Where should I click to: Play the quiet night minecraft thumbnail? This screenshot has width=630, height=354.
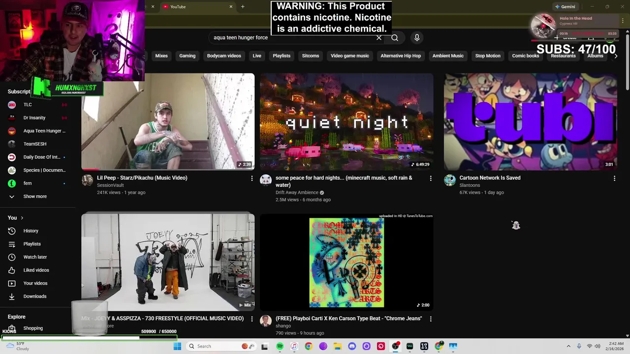(346, 121)
